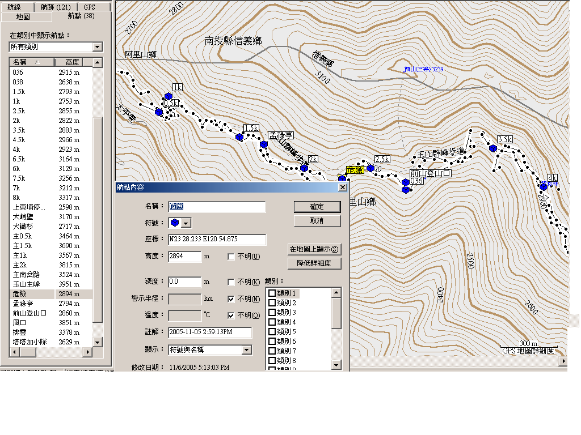Select the 036 waypoint cube on the map
Viewport: 581px width, 435px height.
pos(406,189)
